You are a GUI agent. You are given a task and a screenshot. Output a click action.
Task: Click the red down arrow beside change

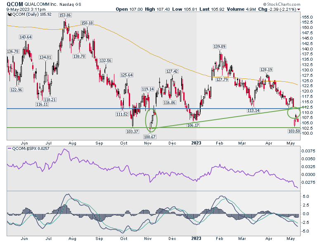pyautogui.click(x=299, y=9)
